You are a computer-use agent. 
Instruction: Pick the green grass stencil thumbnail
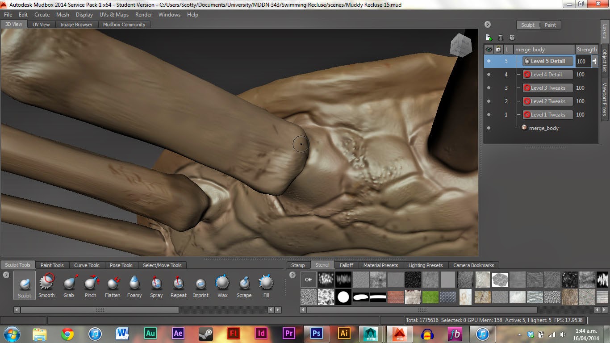pos(430,297)
